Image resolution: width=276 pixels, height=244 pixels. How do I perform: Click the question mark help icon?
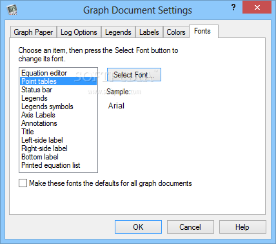(233, 8)
